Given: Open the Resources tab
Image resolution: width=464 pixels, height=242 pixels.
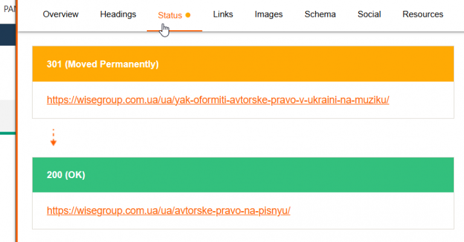Looking at the screenshot, I should pos(423,14).
